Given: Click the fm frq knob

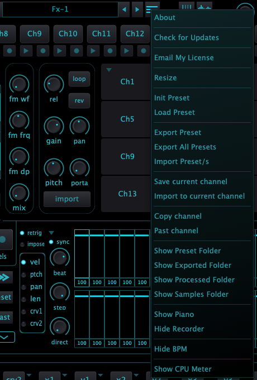Looking at the screenshot, I should pyautogui.click(x=19, y=121).
